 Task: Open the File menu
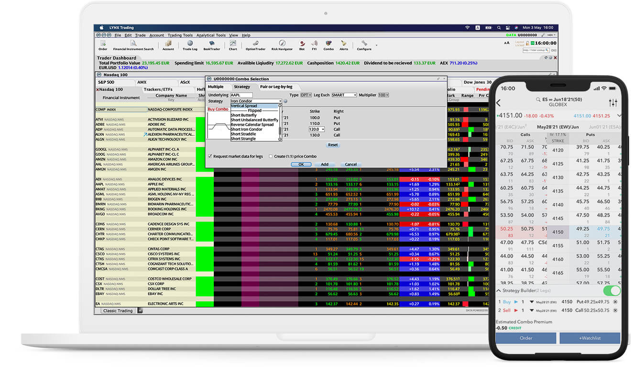[118, 35]
